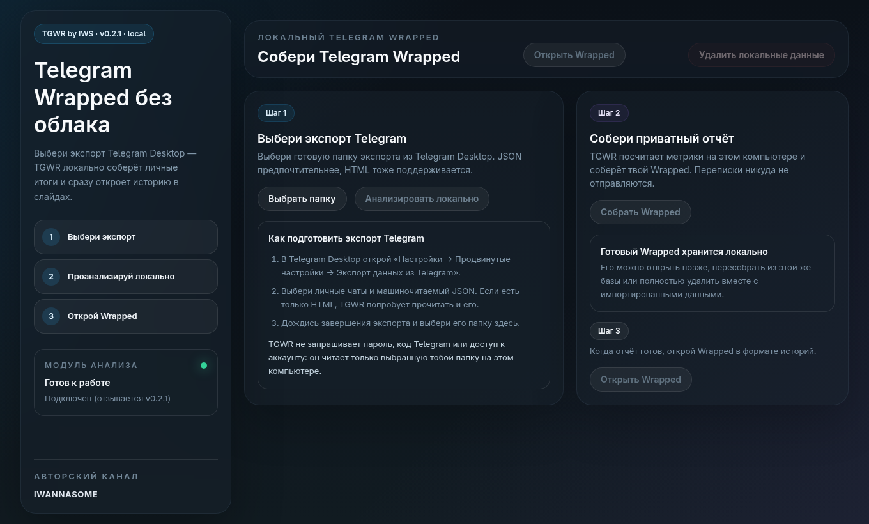
Task: Click the "Собери Telegram Wrapped" title
Action: click(358, 57)
